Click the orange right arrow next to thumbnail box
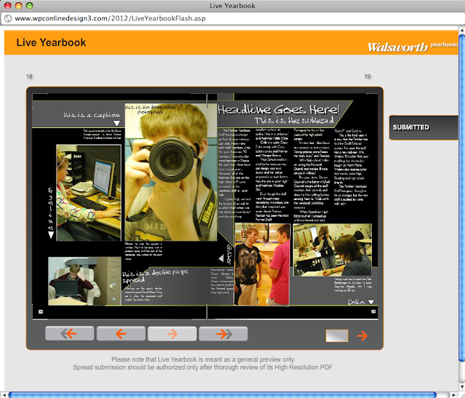Viewport: 465px width, 398px height. pyautogui.click(x=362, y=336)
